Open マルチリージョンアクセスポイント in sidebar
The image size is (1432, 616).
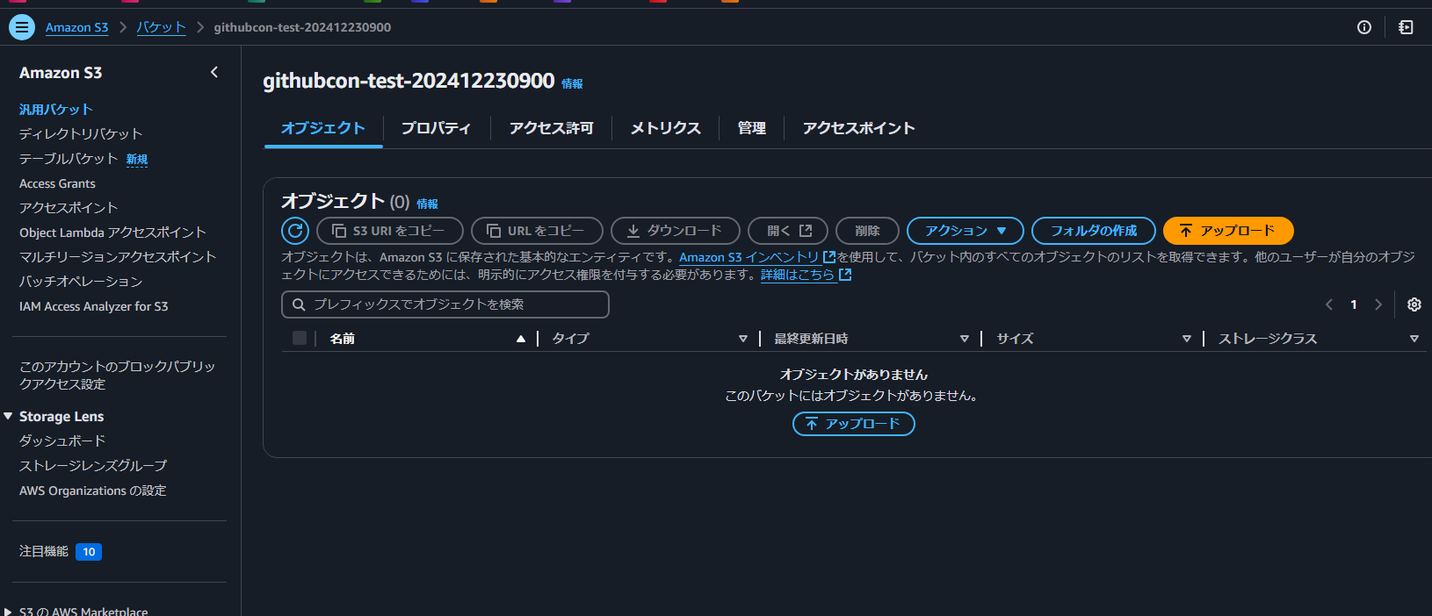[118, 257]
